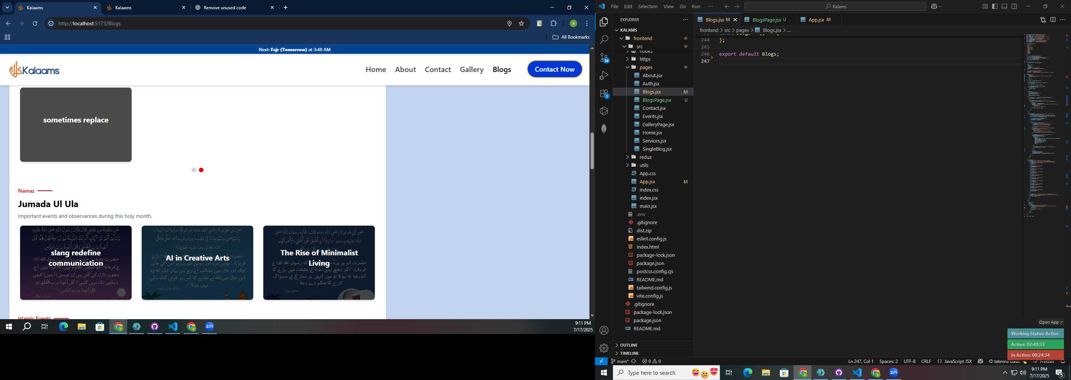The width and height of the screenshot is (1071, 380).
Task: Click Windows Start button on right taskbar
Action: pyautogui.click(x=604, y=373)
